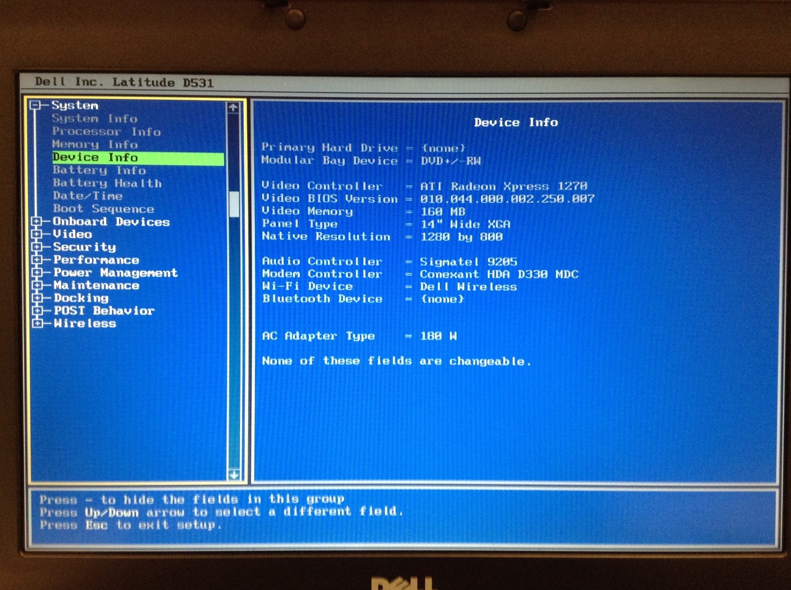Select Date/Time entry
Screen dimensions: 791x590
click(x=88, y=196)
